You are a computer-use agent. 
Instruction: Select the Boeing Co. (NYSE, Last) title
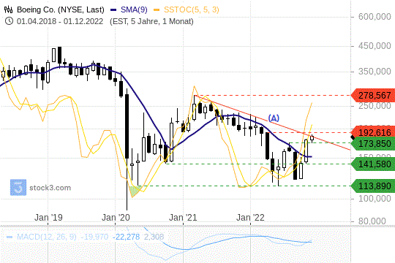click(61, 9)
